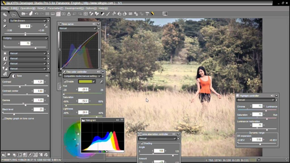The width and height of the screenshot is (290, 163).
Task: Open the tone curve sub-control icon
Action: point(20,155)
